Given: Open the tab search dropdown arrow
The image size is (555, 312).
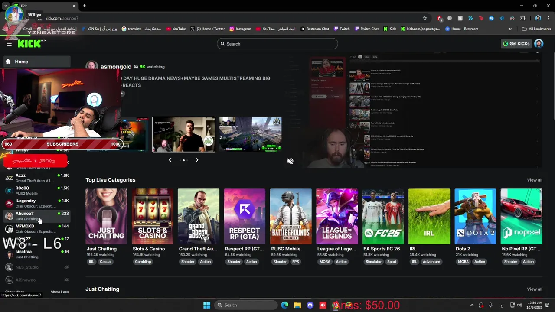Looking at the screenshot, I should 6,6.
